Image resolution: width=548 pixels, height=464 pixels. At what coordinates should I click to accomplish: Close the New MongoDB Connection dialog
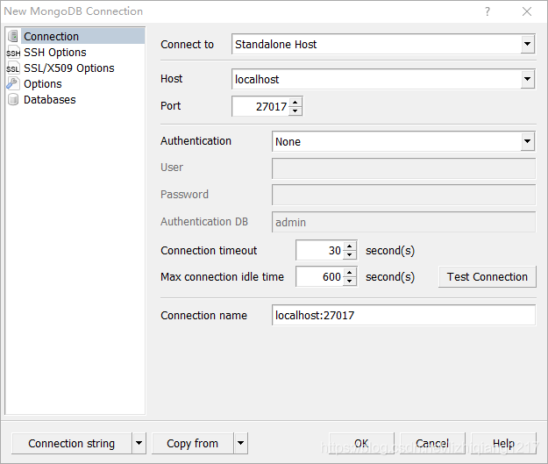click(527, 11)
